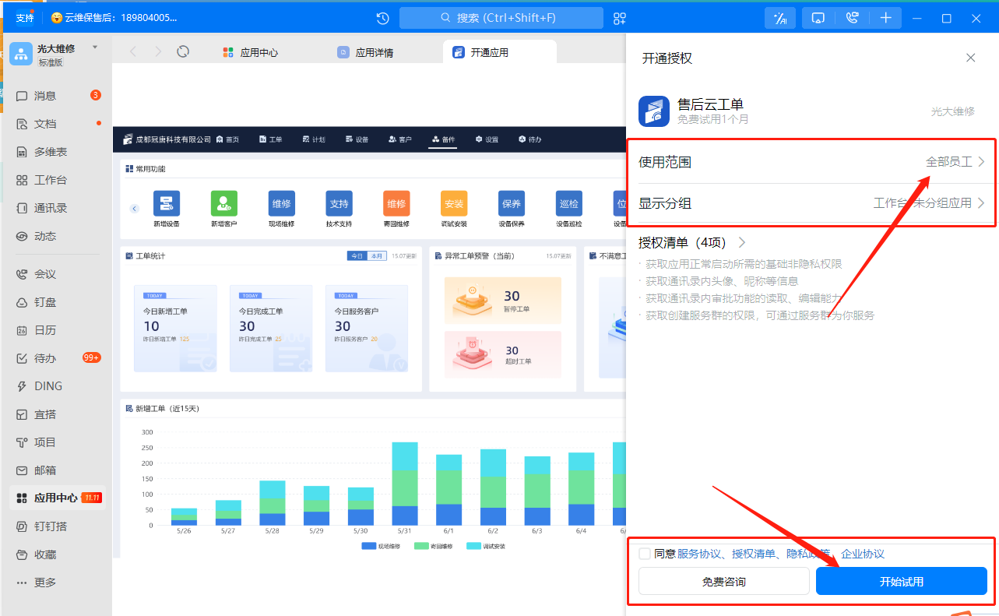Image resolution: width=999 pixels, height=616 pixels.
Task: Click 设备 in the preview navigation bar
Action: pos(357,139)
